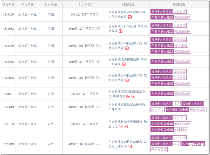This screenshot has height=155, width=210.
Task: Click 上汽通用别克 brand in 1339932 row
Action: (x=28, y=29)
